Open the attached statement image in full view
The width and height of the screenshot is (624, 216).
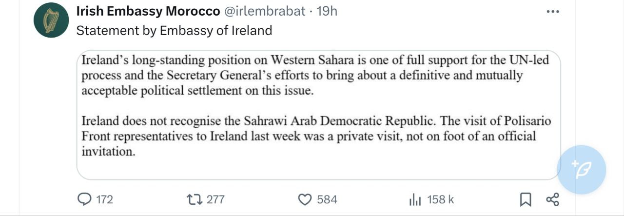pos(318,115)
